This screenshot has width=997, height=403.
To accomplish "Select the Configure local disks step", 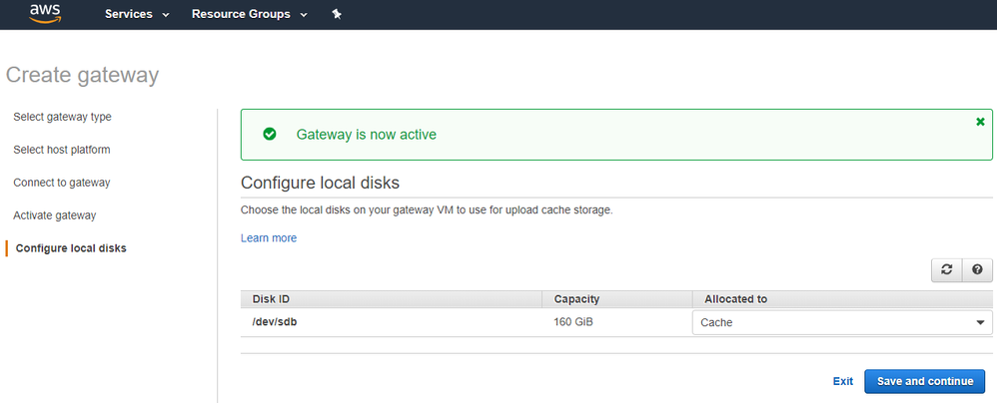I will click(x=71, y=248).
